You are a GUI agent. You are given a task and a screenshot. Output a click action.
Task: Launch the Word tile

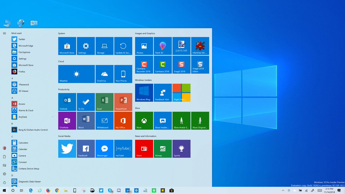86,121
